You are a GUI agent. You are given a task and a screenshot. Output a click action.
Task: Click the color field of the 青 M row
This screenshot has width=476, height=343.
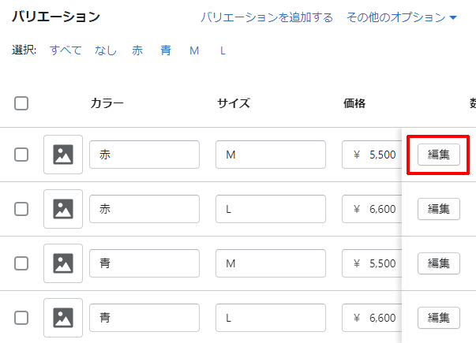pos(144,263)
